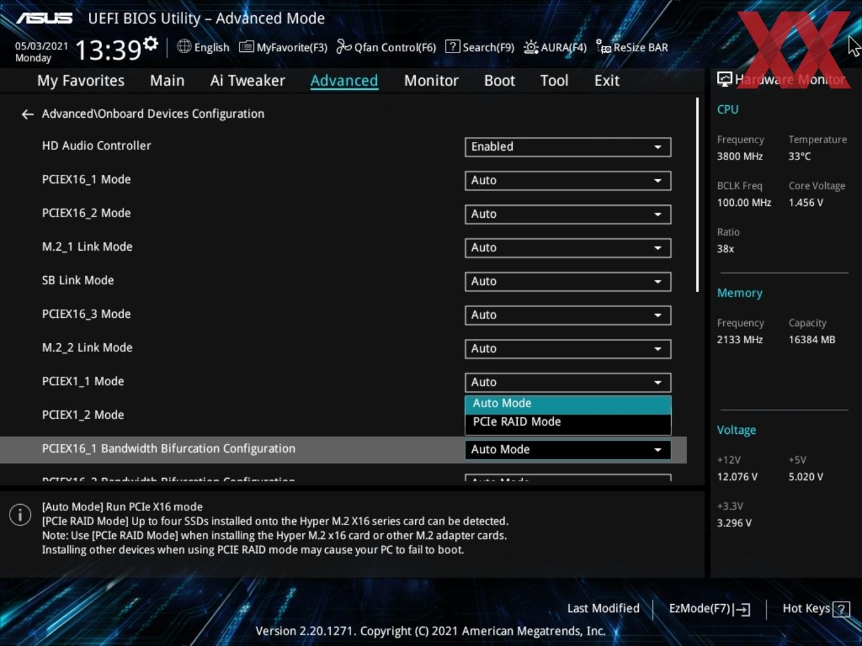Screen dimensions: 862x646
Task: Choose Auto Mode from open list
Action: [x=568, y=403]
